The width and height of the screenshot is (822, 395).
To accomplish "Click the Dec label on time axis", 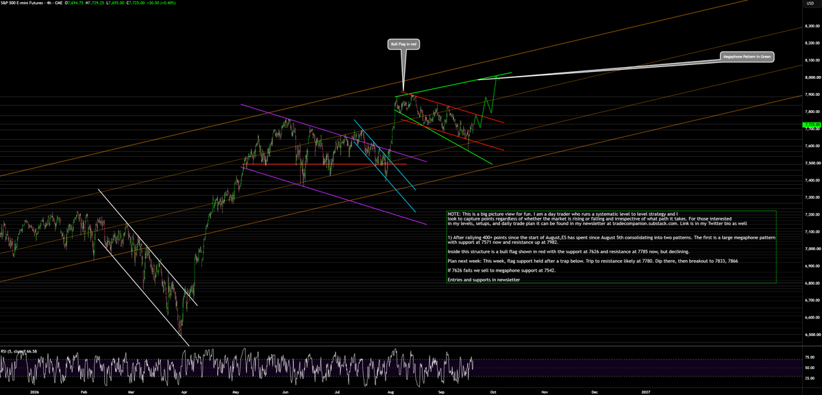I will point(595,392).
